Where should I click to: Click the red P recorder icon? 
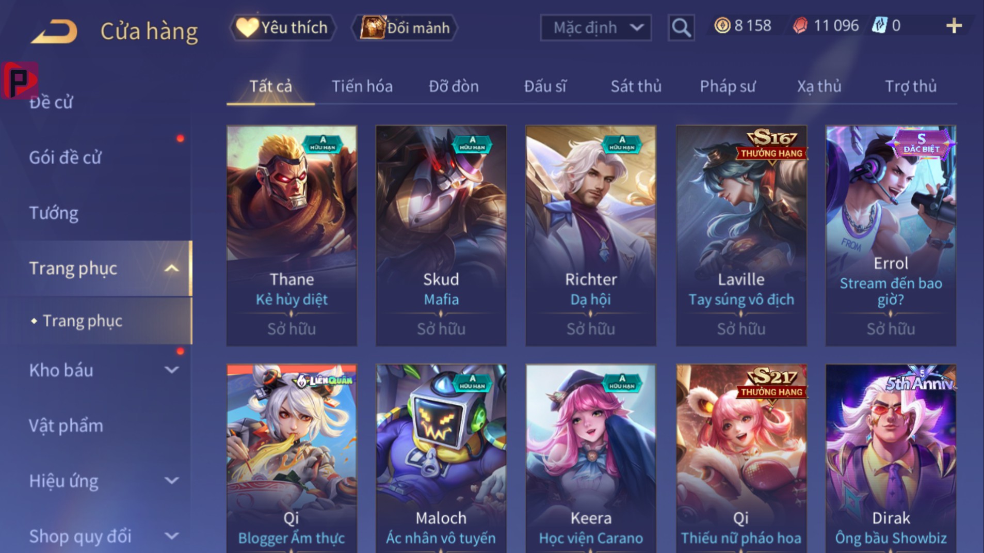pos(20,80)
